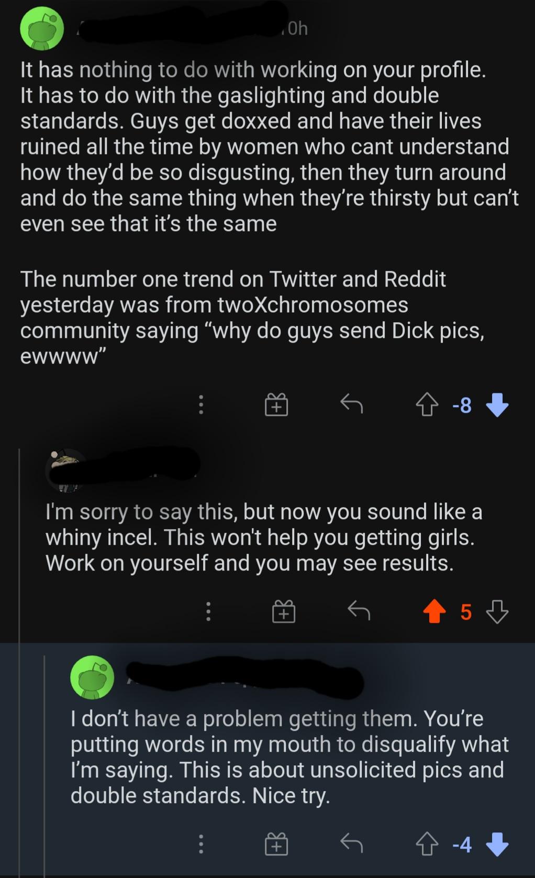Open three-dot menu on 'whiny incel' comment

point(208,611)
